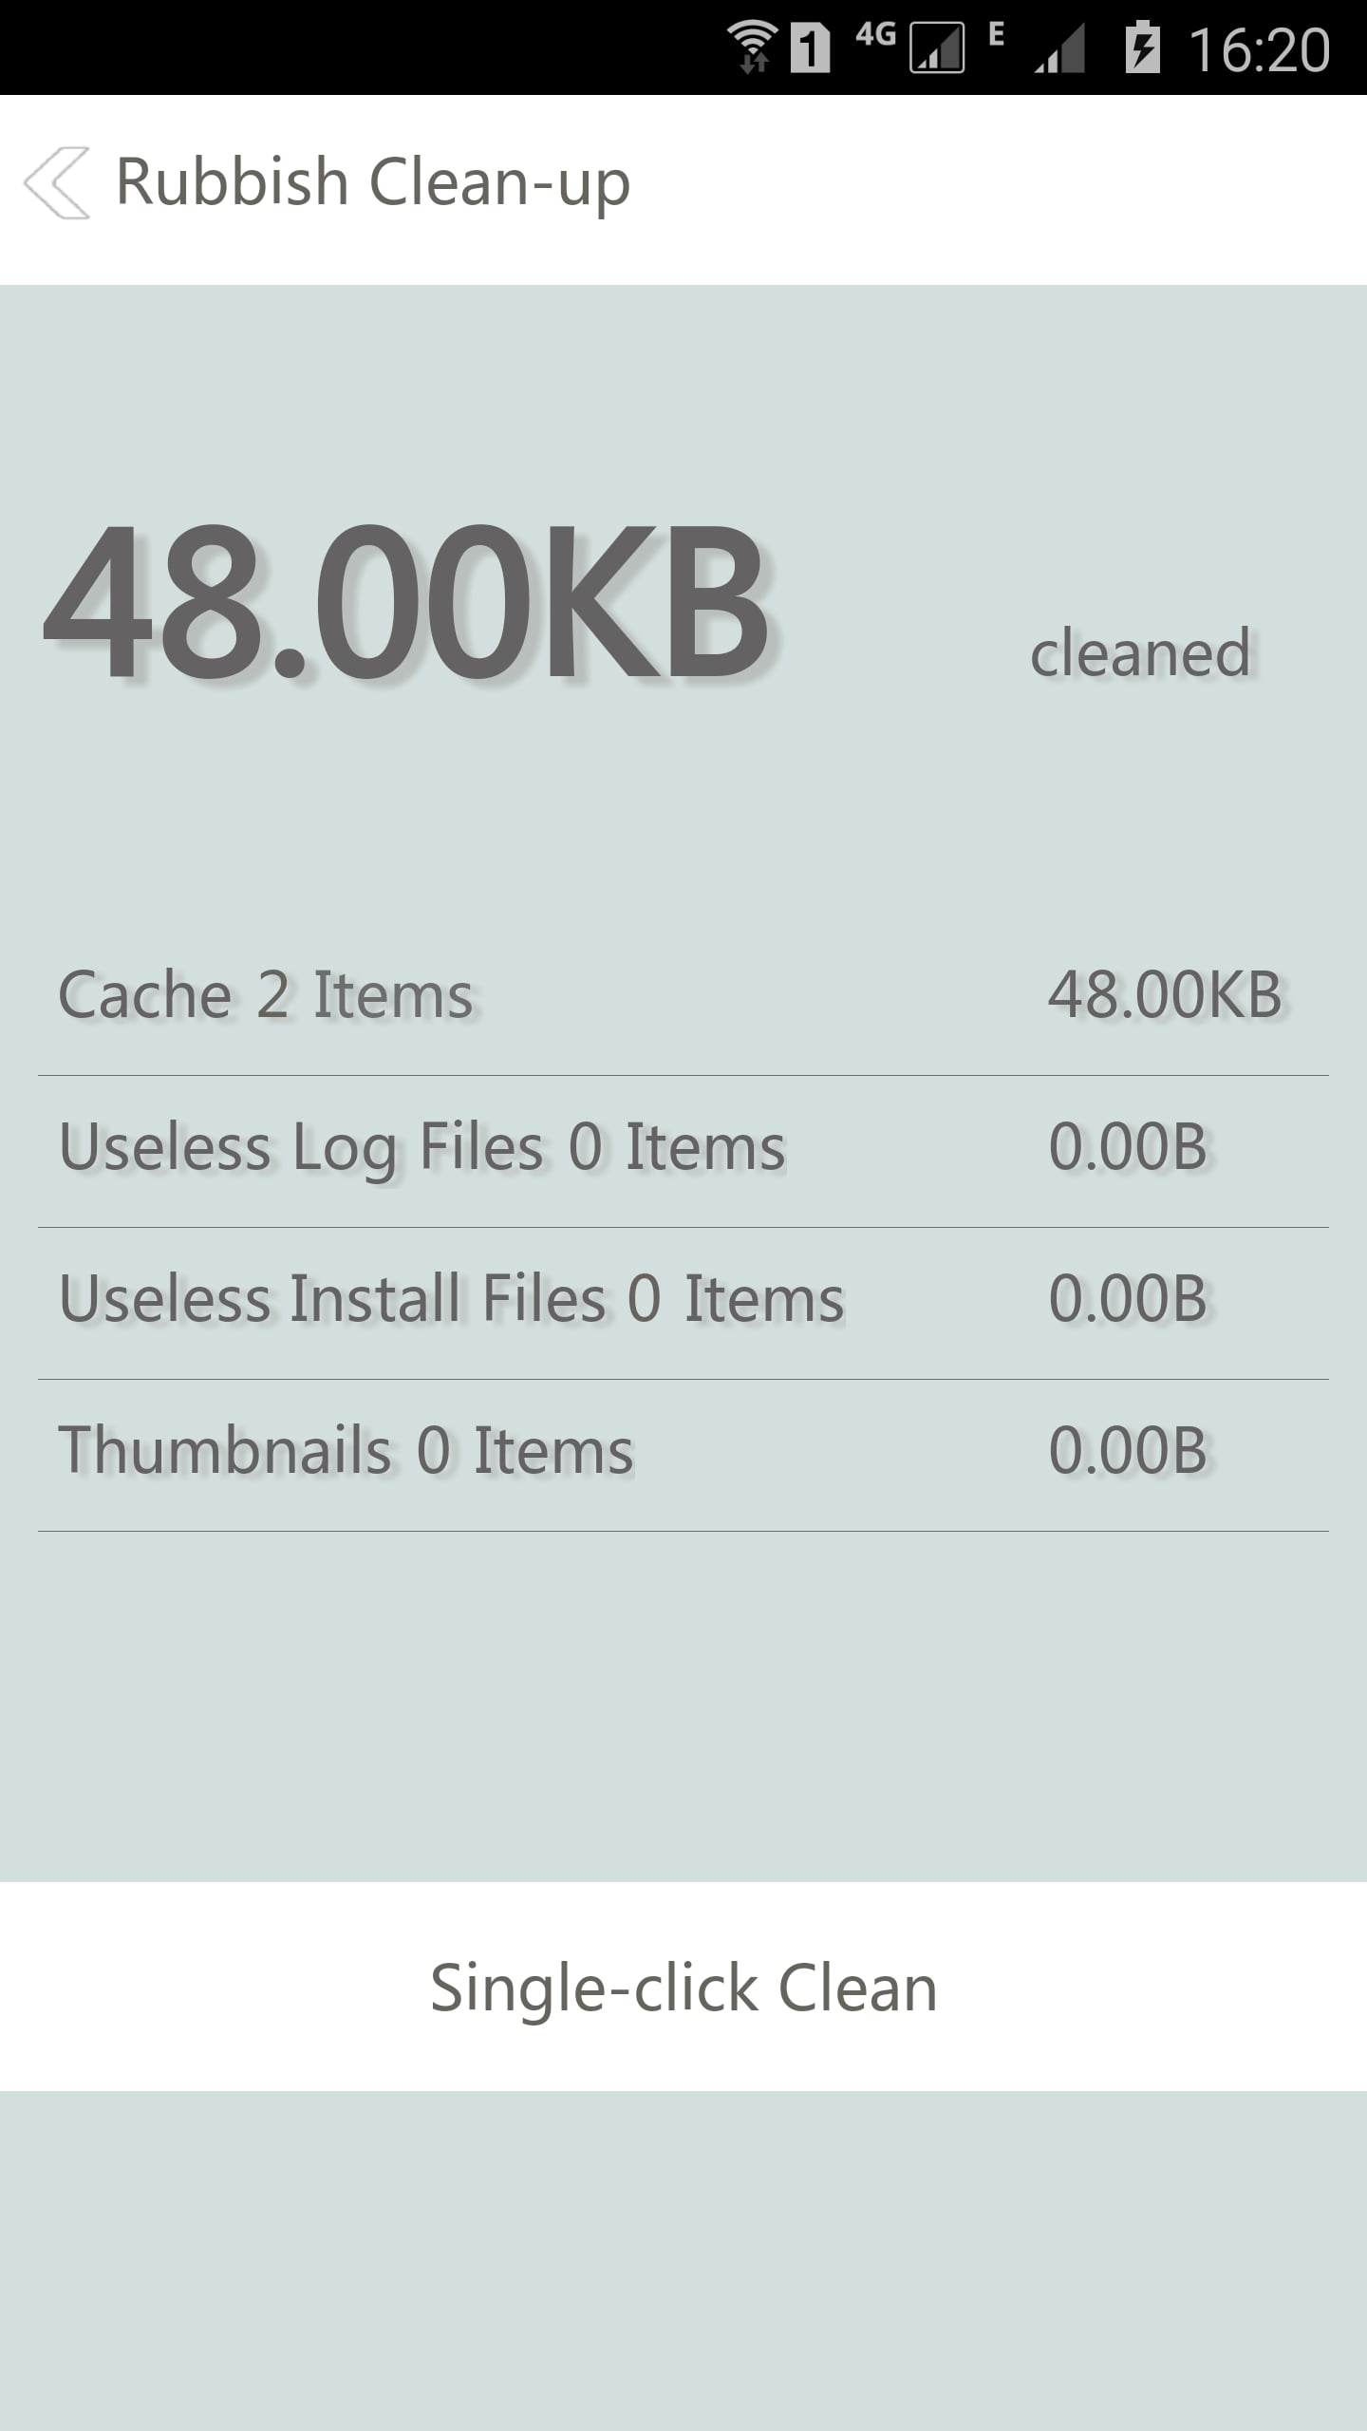Select the Useless Install Files row
This screenshot has height=2431, width=1367.
[452, 1299]
